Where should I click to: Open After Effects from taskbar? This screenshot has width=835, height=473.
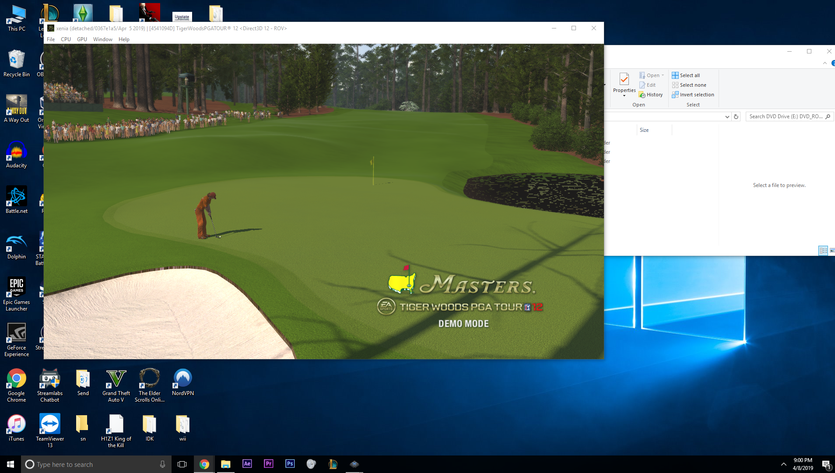247,464
